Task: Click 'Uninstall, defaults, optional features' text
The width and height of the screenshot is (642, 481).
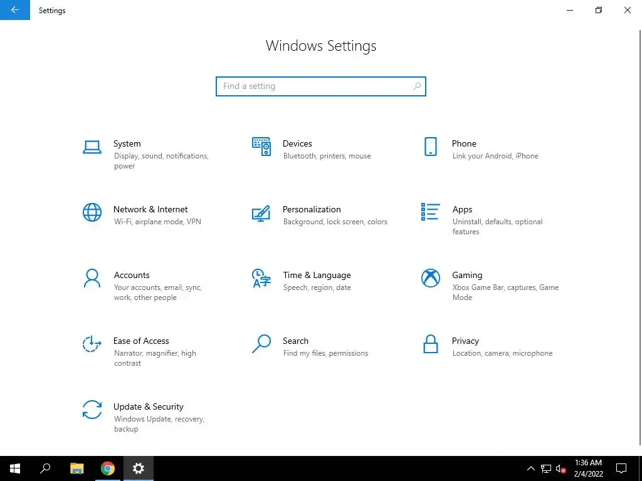Action: (x=497, y=227)
